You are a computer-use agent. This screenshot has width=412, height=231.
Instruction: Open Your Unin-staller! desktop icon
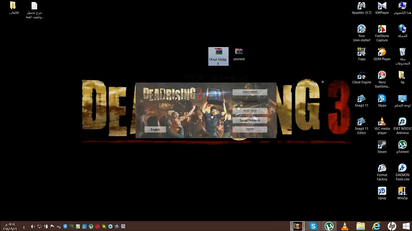pos(361,33)
